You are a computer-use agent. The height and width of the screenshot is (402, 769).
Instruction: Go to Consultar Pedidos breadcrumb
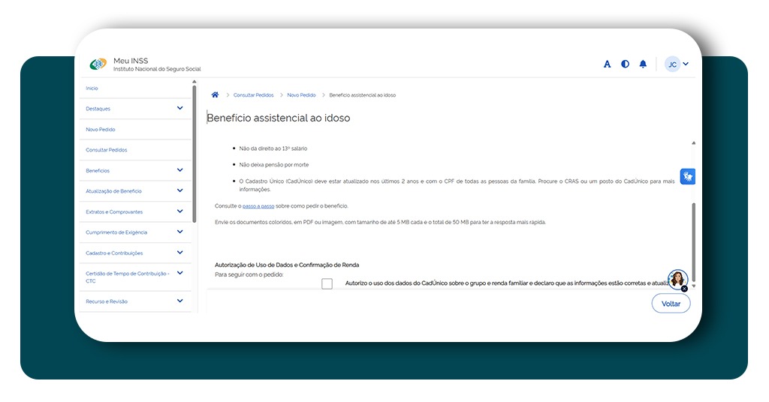pyautogui.click(x=254, y=95)
